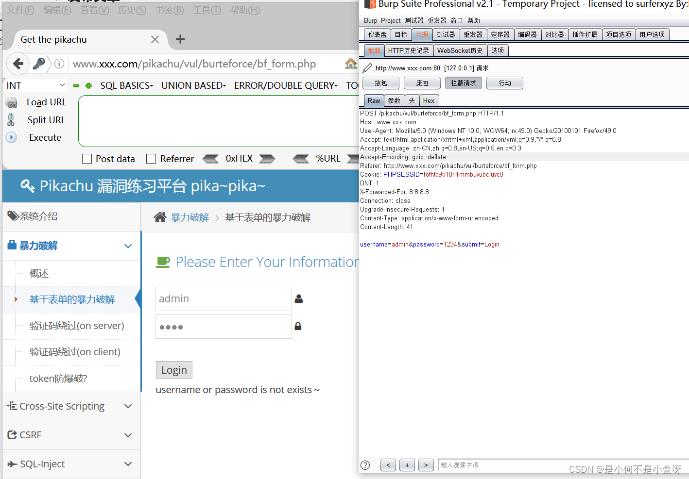
Task: Click the 暴力破解 breadcrumb link
Action: click(x=190, y=217)
